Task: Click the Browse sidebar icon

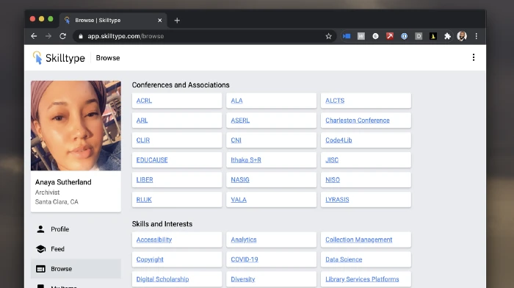Action: 40,269
